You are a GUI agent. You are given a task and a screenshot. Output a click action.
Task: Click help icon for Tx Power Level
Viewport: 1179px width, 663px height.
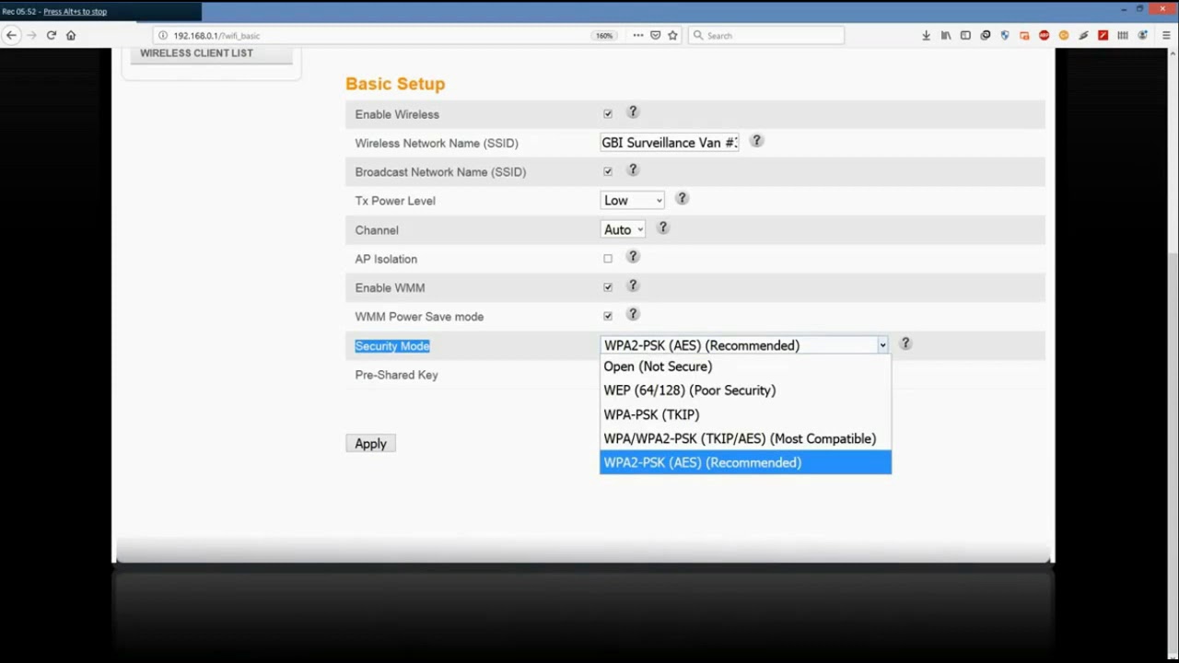pos(682,199)
